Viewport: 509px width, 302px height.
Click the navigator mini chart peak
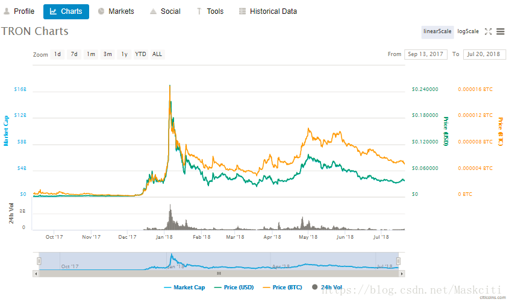click(x=172, y=255)
